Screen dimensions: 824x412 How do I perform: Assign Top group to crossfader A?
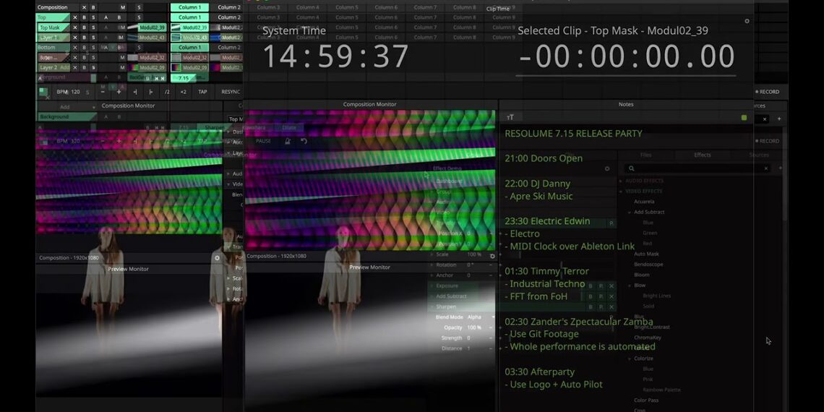coord(106,17)
